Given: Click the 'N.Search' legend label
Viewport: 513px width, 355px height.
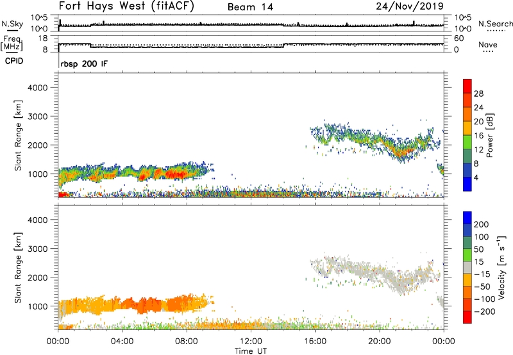Looking at the screenshot, I should click(x=495, y=24).
